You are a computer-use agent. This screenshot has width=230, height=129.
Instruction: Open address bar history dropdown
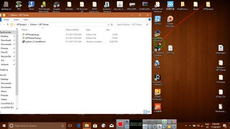pos(108,25)
